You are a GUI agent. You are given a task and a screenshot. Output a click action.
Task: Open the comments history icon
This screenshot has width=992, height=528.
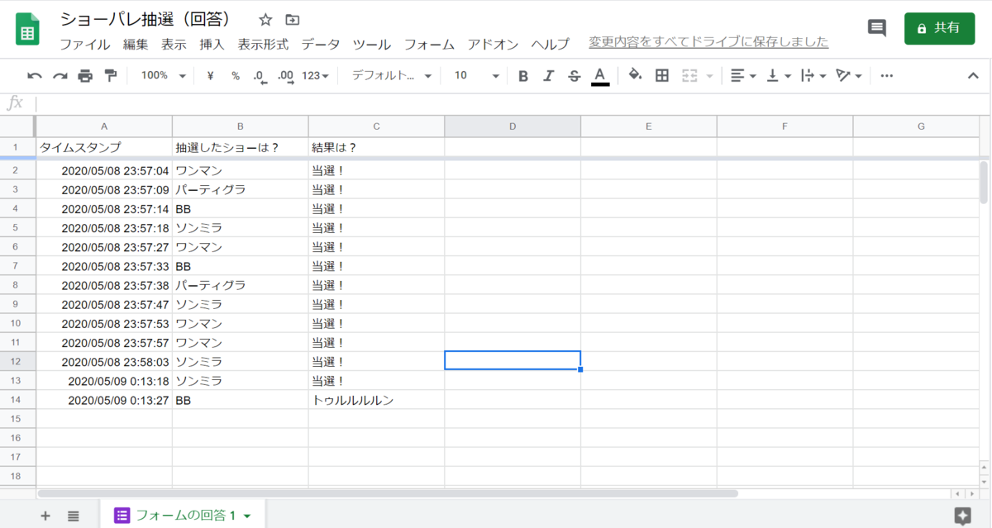[876, 28]
